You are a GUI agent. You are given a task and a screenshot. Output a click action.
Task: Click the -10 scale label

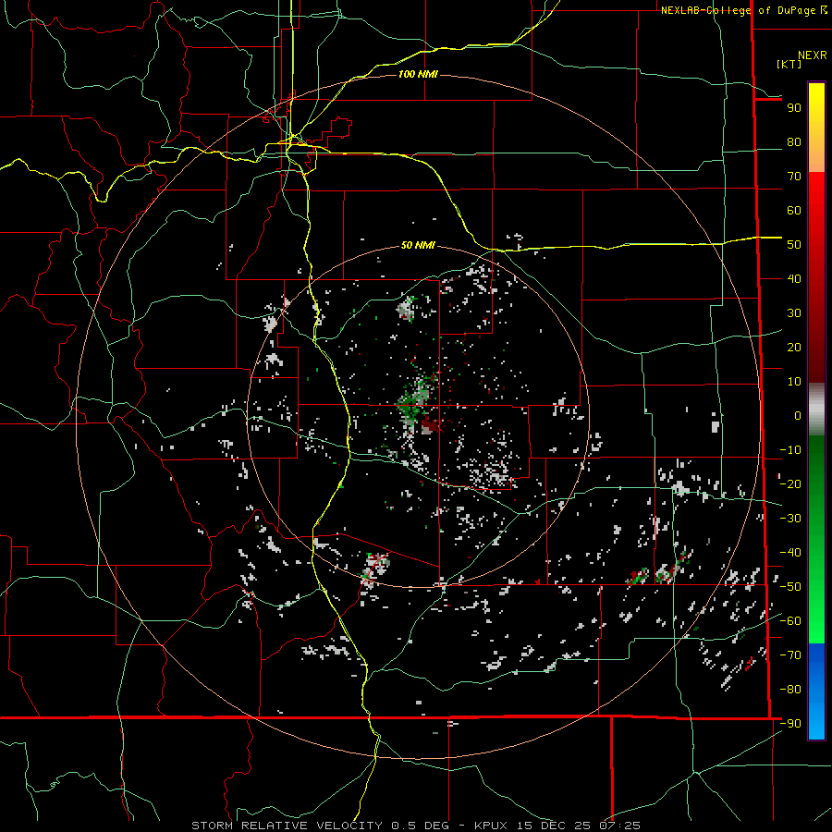pos(790,450)
